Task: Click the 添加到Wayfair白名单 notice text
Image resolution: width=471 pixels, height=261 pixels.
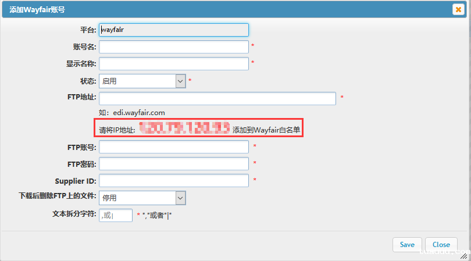Action: [x=266, y=130]
